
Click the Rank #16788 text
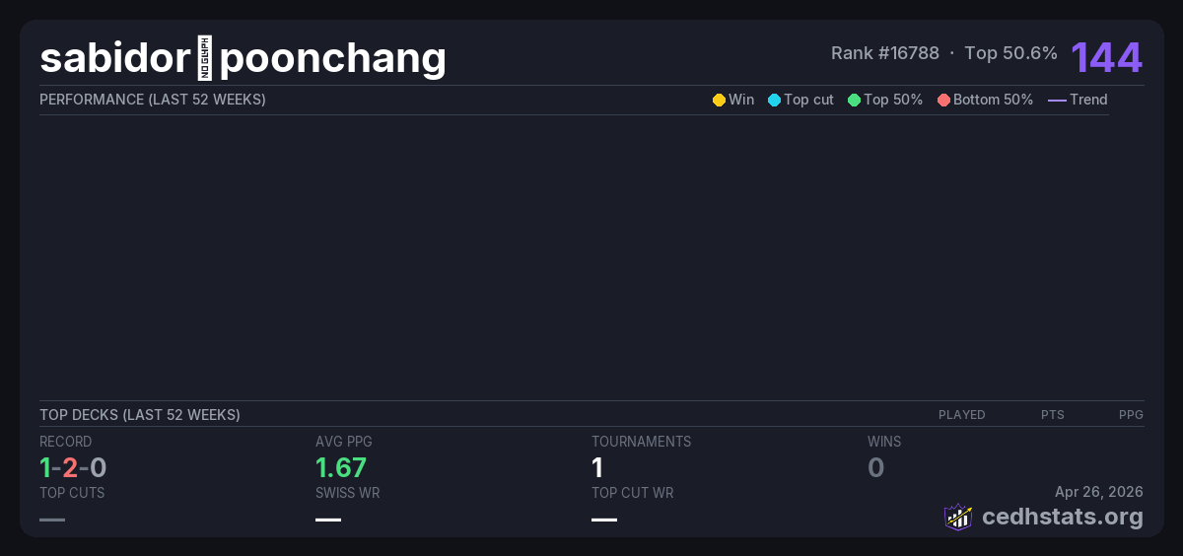click(884, 53)
